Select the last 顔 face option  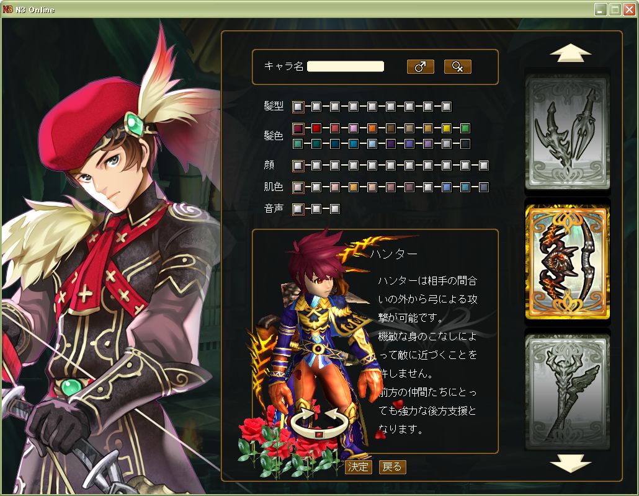(x=484, y=166)
